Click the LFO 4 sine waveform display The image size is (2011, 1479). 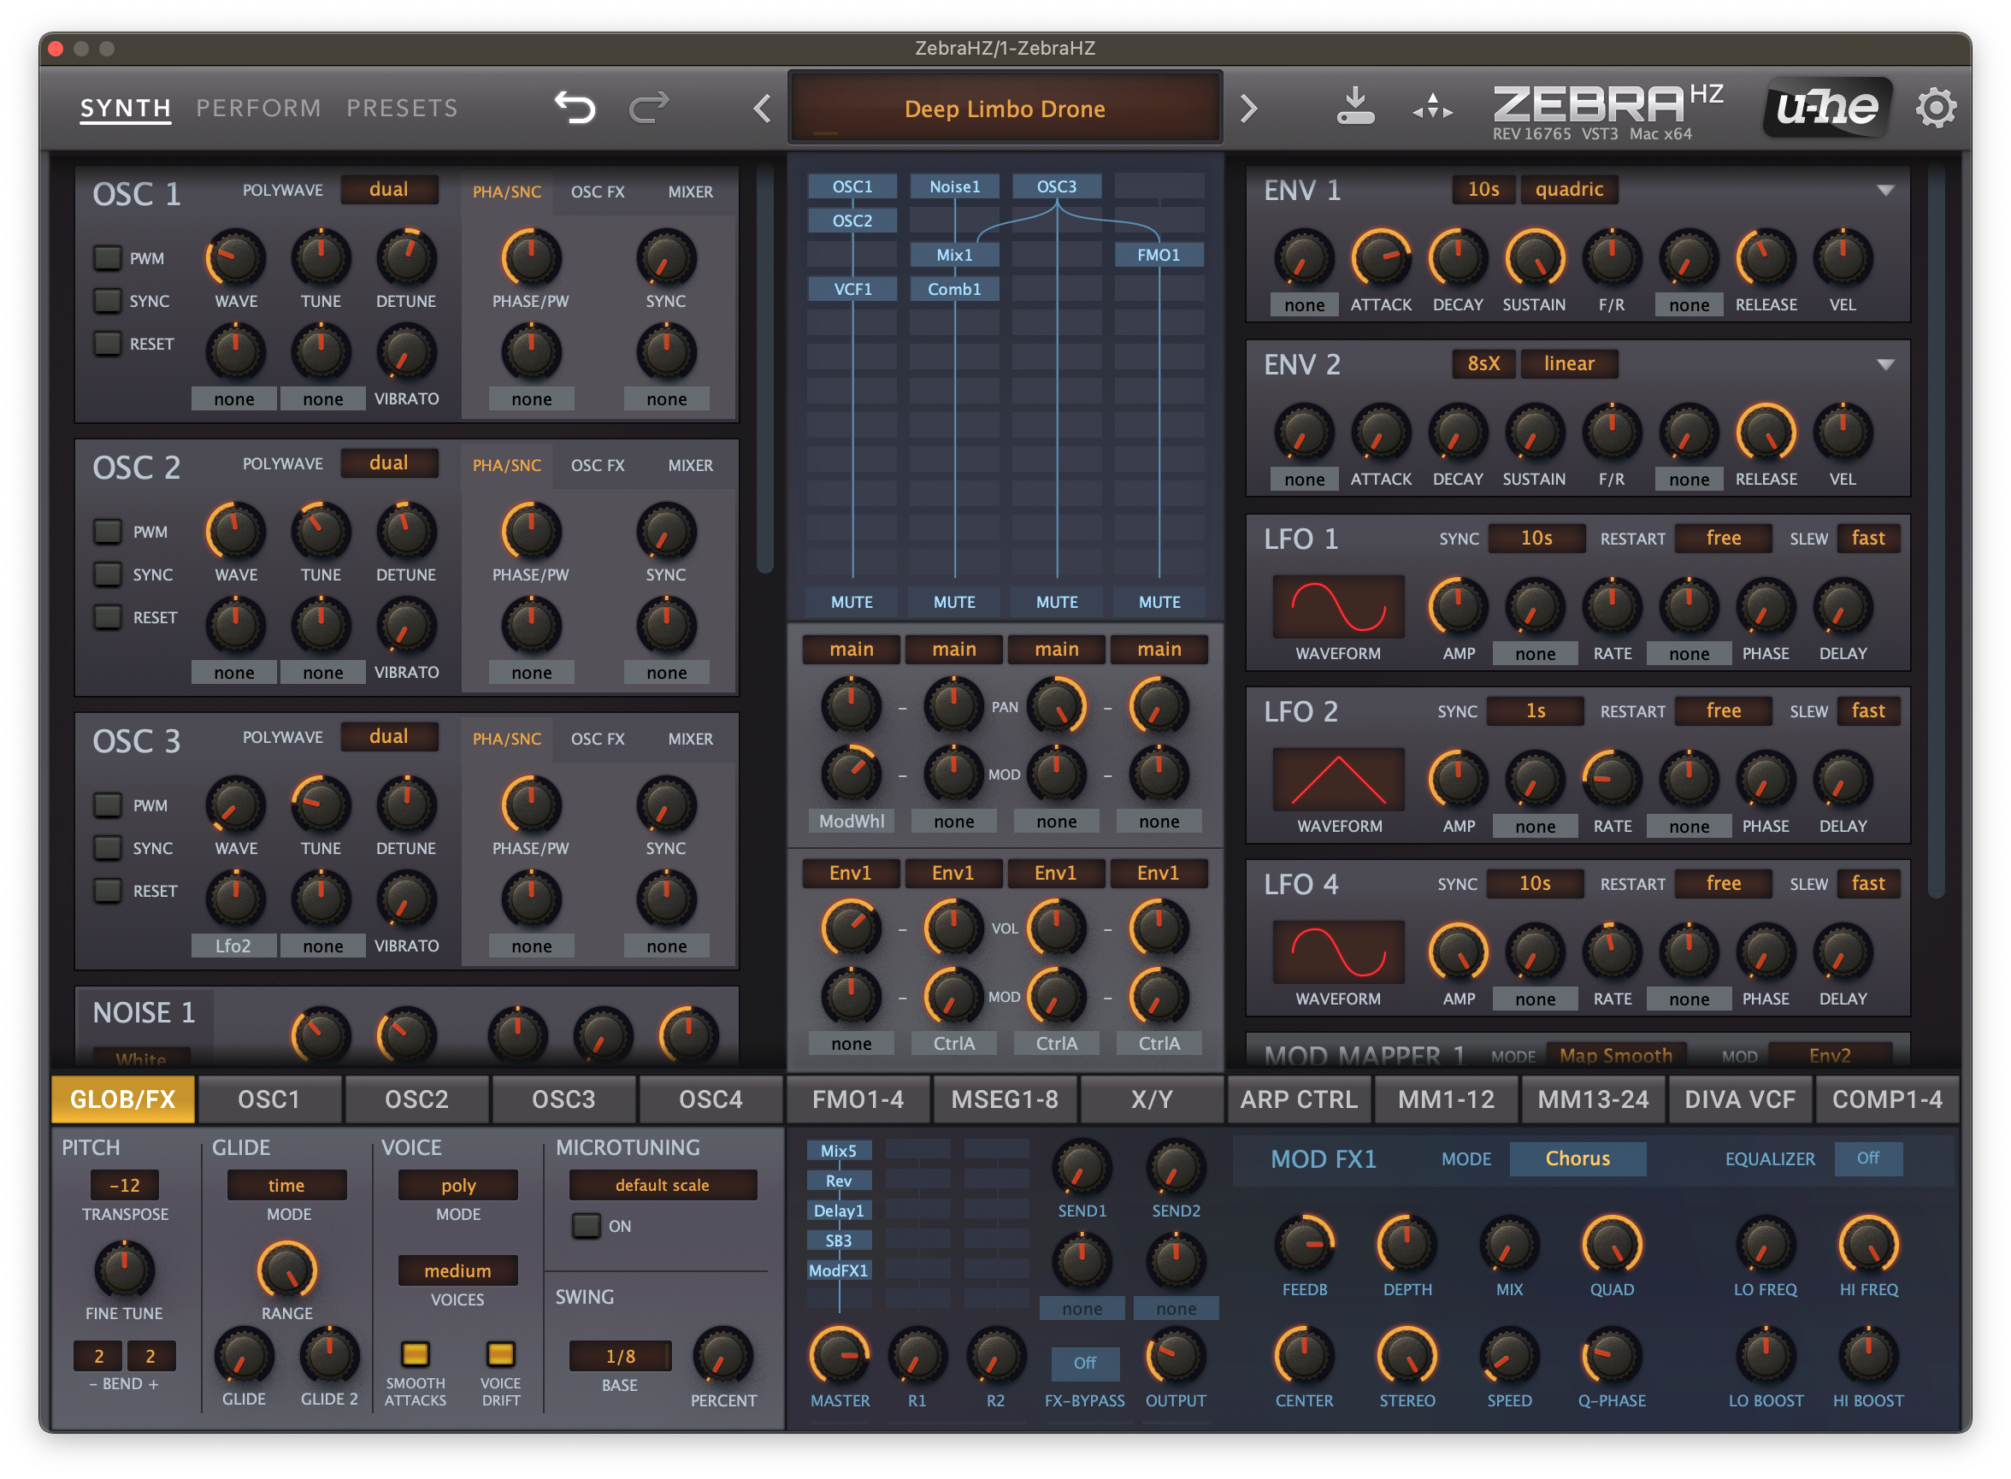(x=1339, y=952)
